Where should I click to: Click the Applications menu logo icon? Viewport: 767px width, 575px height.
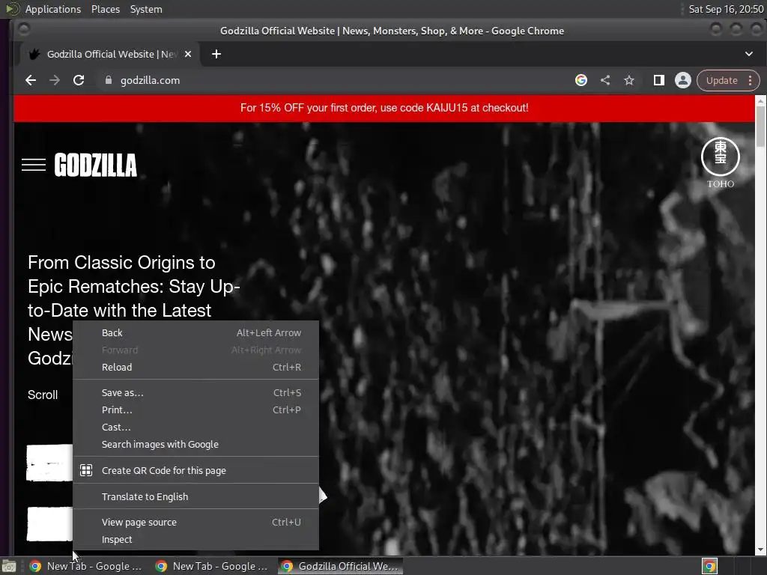(12, 9)
